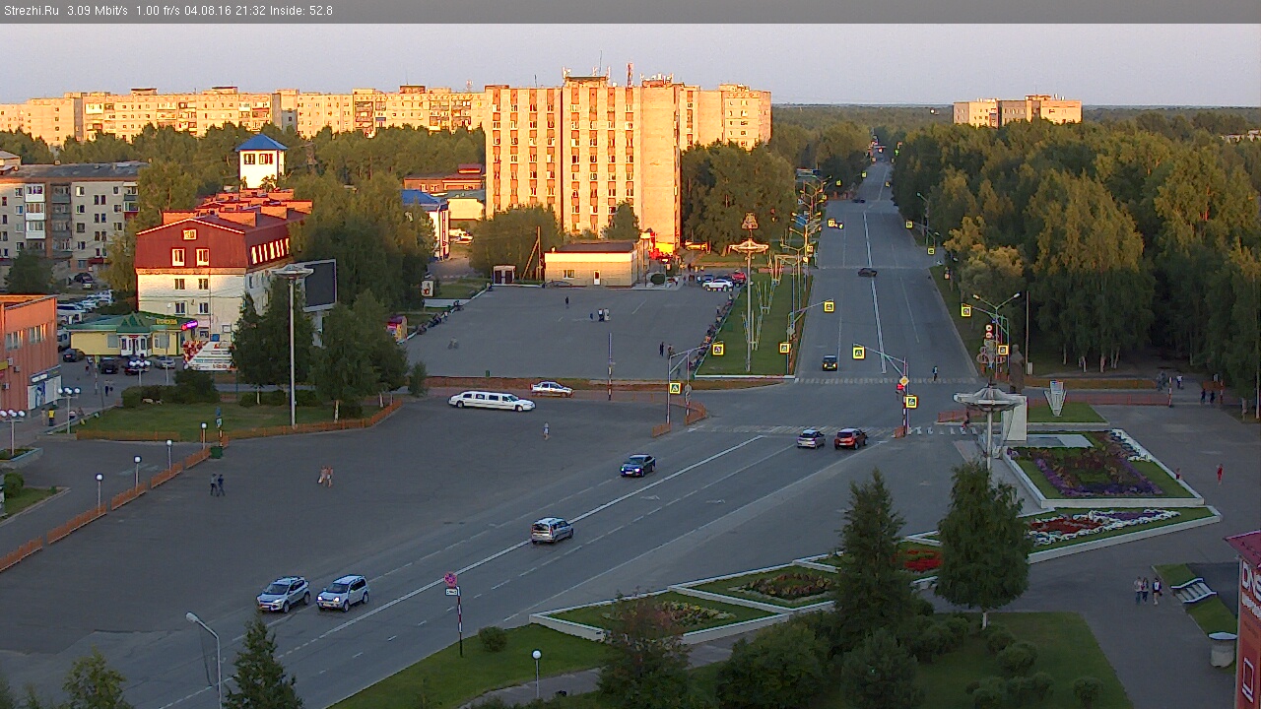Click the 3.09 Mbit/s bitrate readout
This screenshot has width=1261, height=709.
(x=98, y=11)
